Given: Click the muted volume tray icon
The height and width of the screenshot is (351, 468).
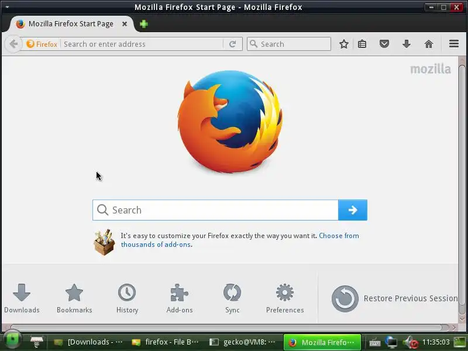Looking at the screenshot, I should (411, 342).
